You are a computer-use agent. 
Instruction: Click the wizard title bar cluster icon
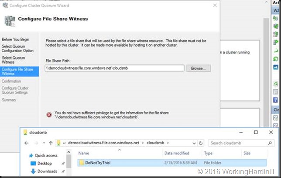point(5,5)
